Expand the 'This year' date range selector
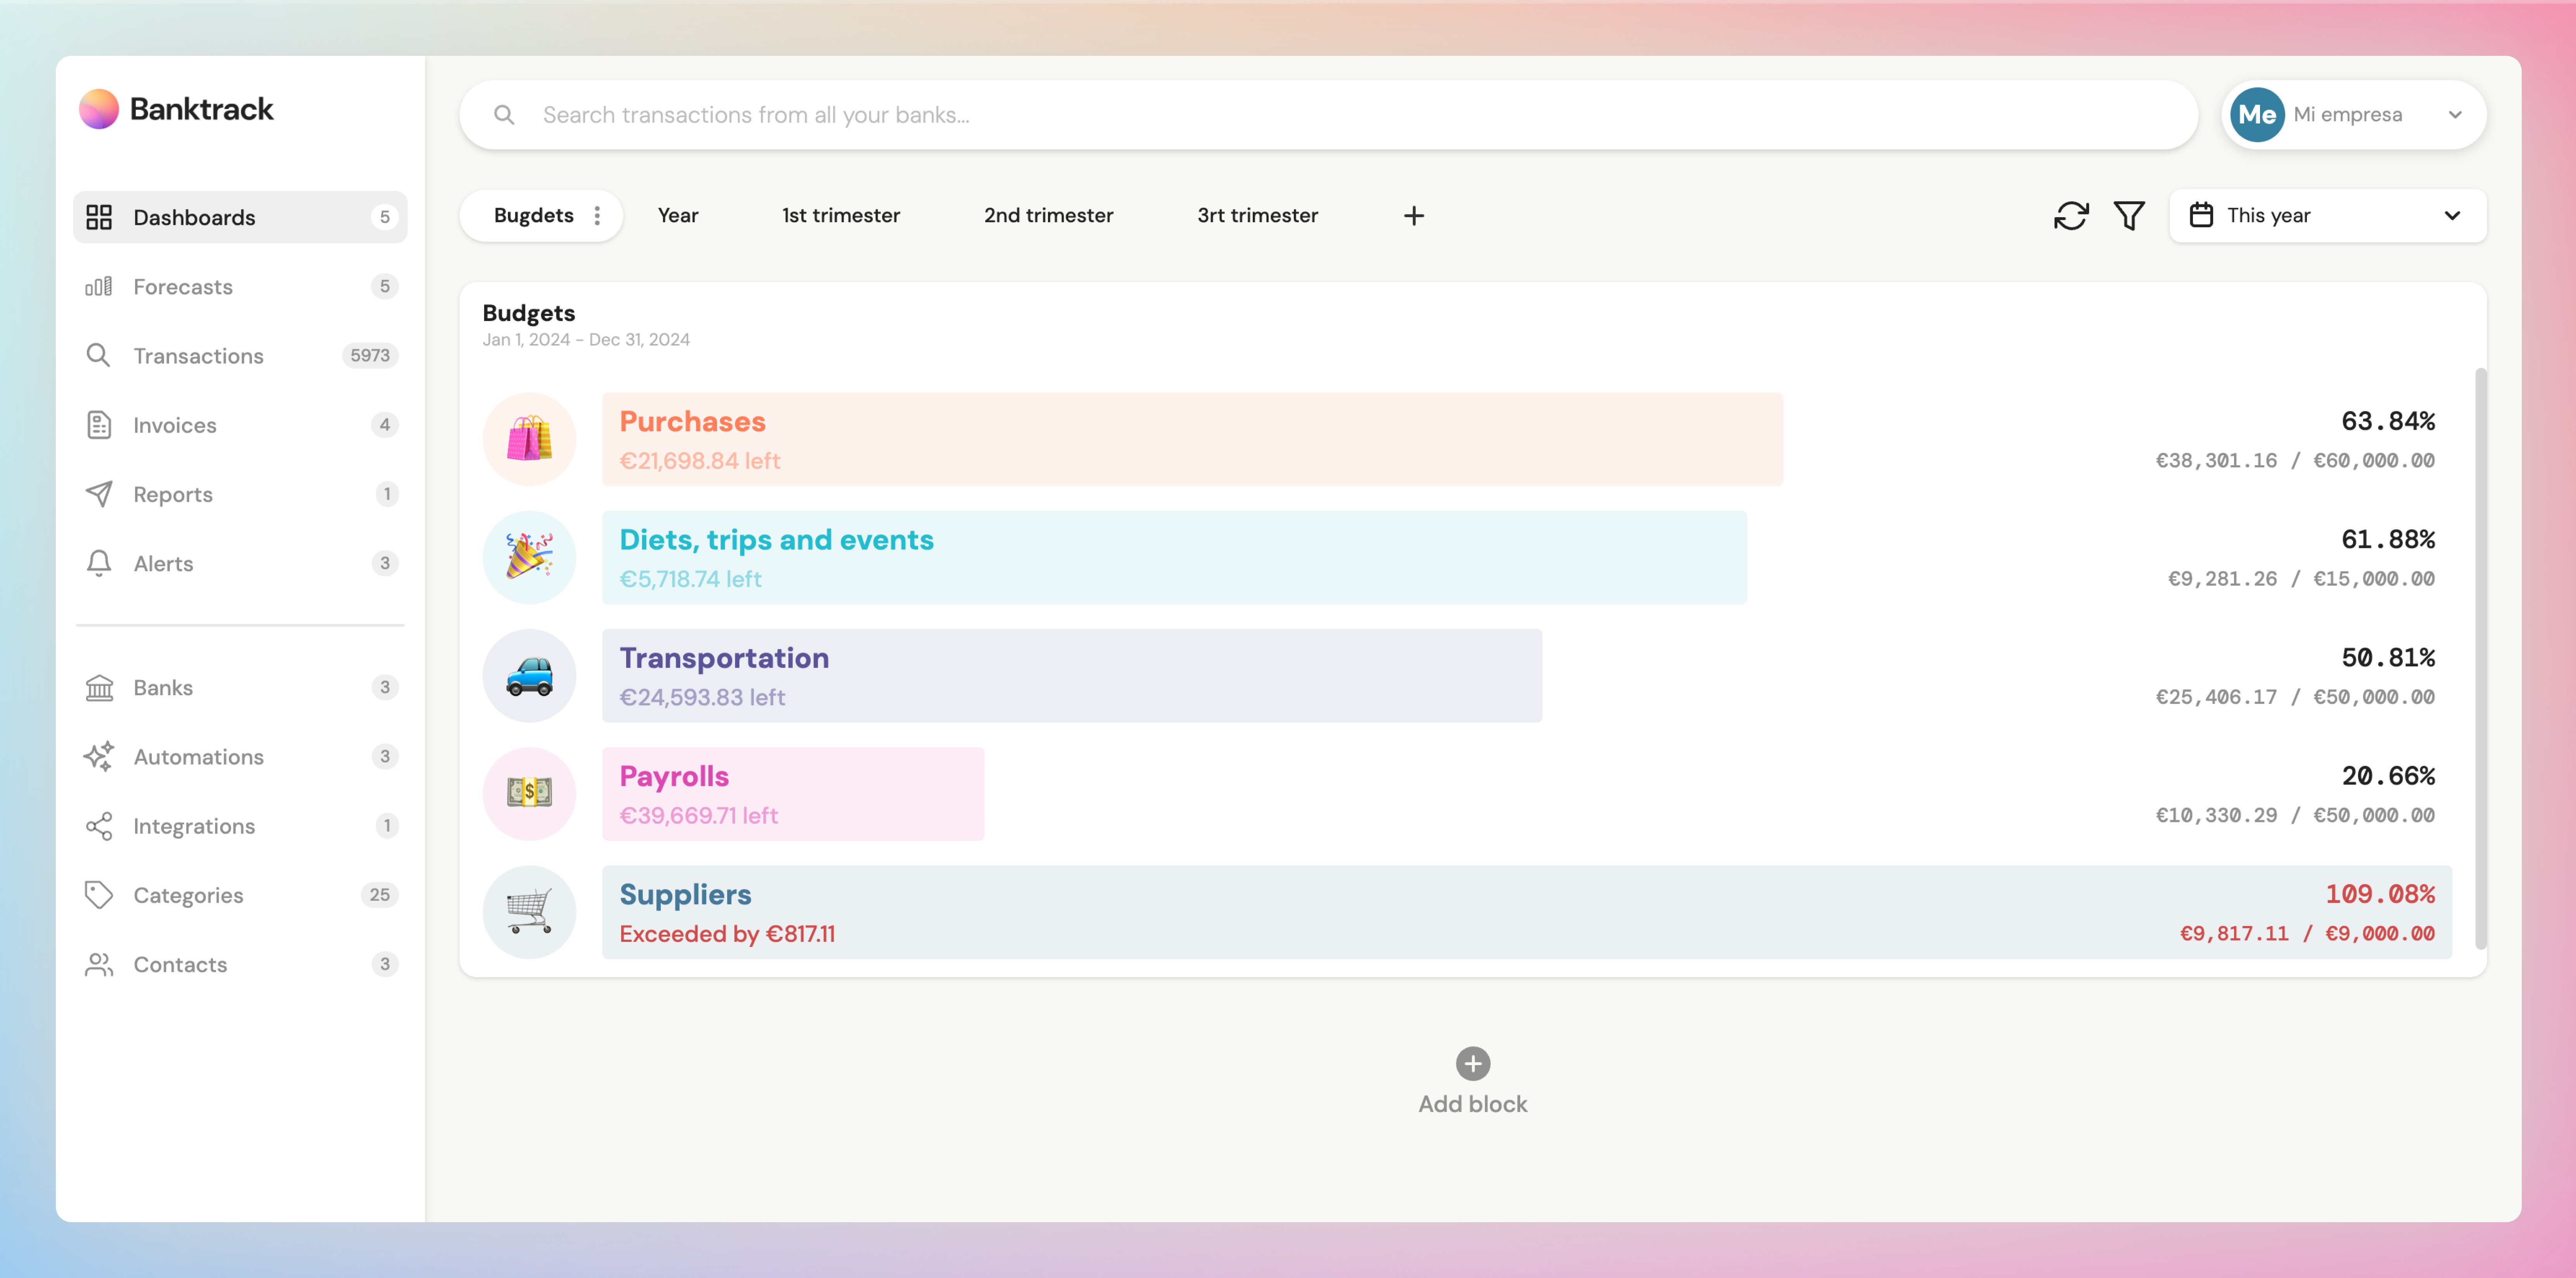Viewport: 2576px width, 1278px height. point(2327,215)
